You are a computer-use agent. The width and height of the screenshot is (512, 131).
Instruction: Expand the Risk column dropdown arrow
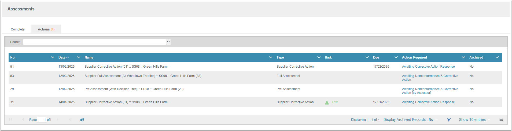point(367,57)
